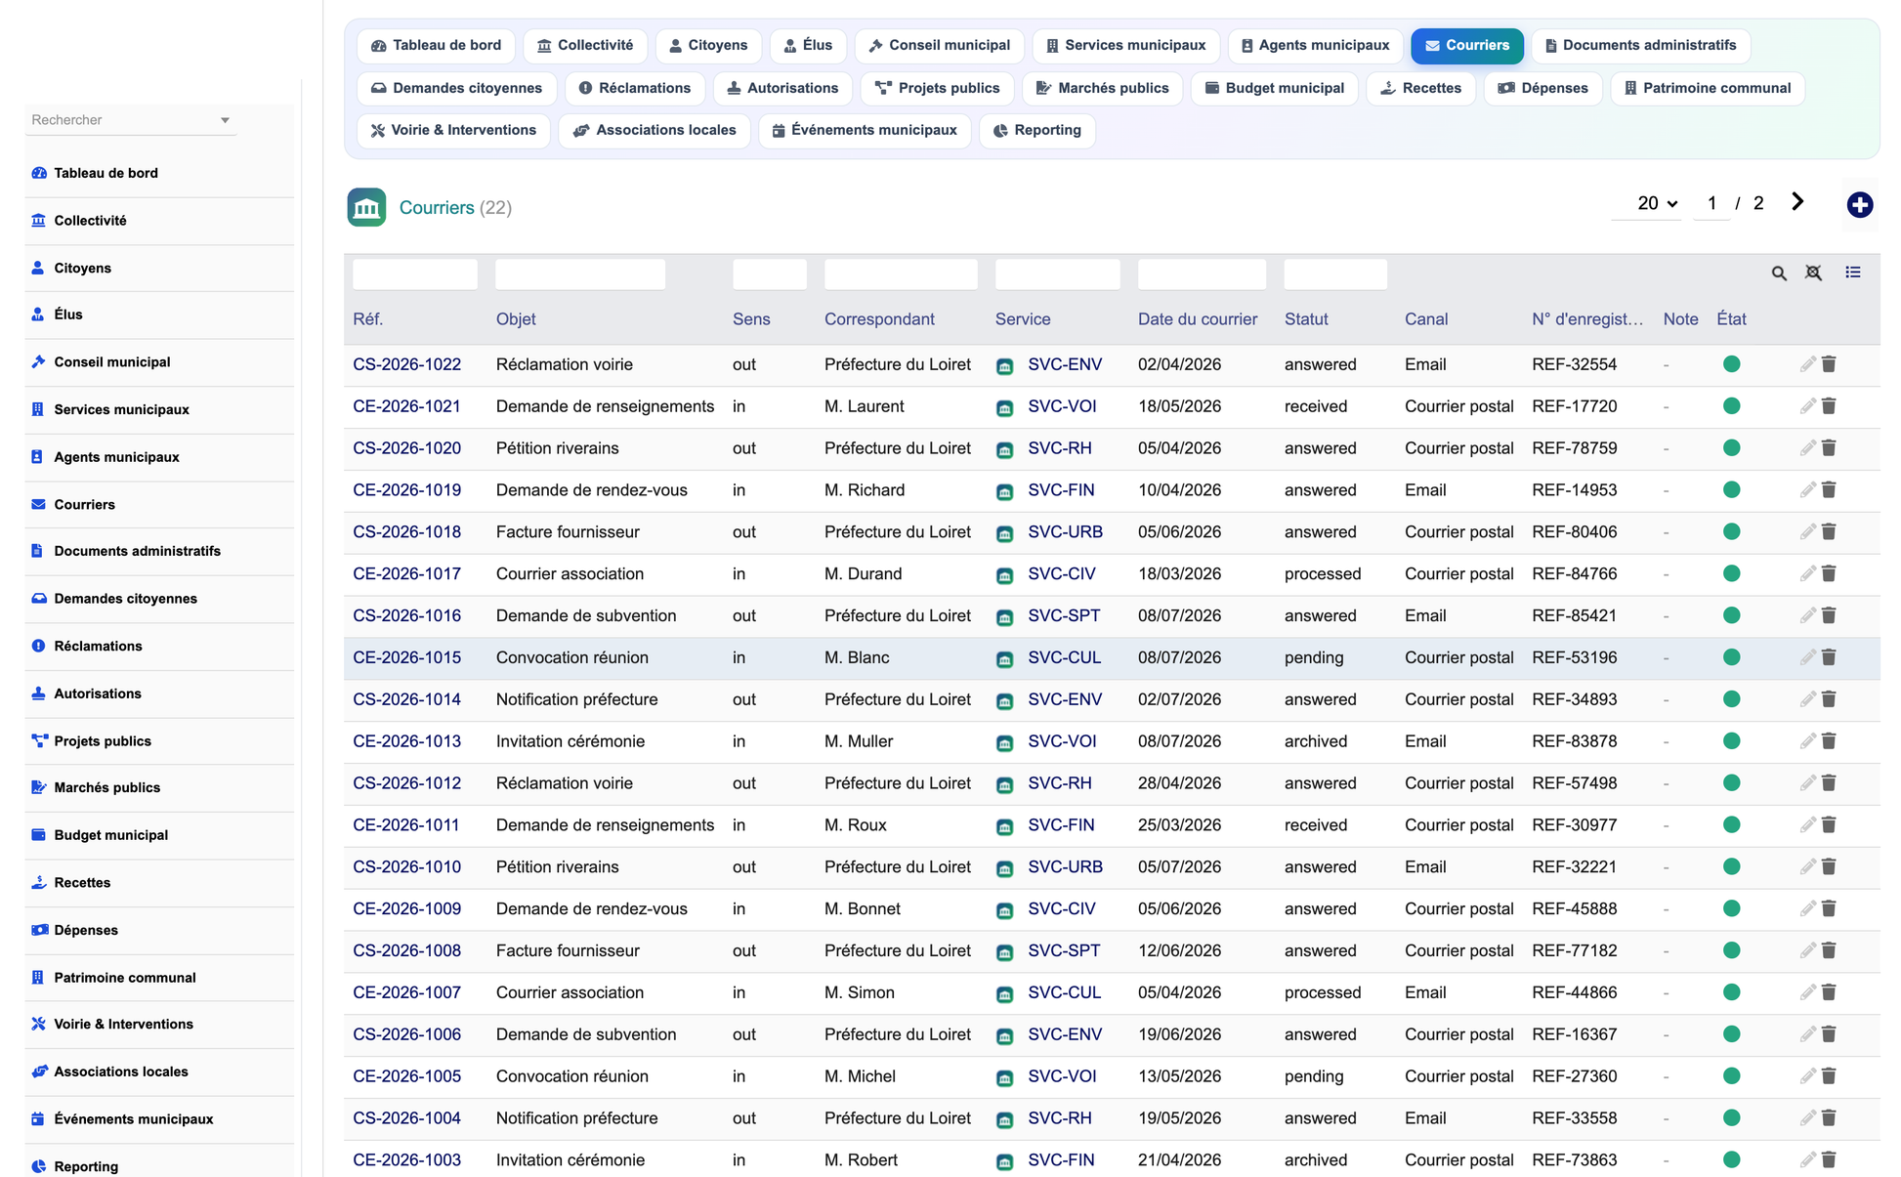Click "REF-83878" registration number cell

pos(1575,741)
